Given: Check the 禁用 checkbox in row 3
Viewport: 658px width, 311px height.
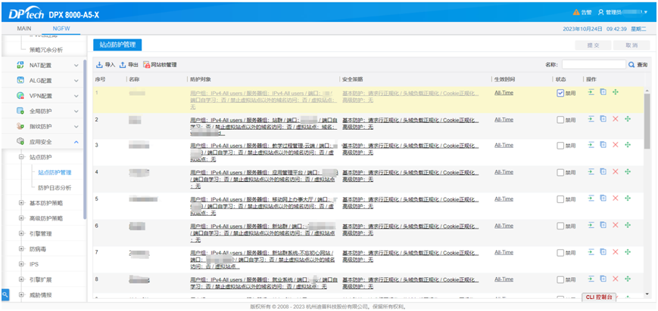Looking at the screenshot, I should coord(560,146).
